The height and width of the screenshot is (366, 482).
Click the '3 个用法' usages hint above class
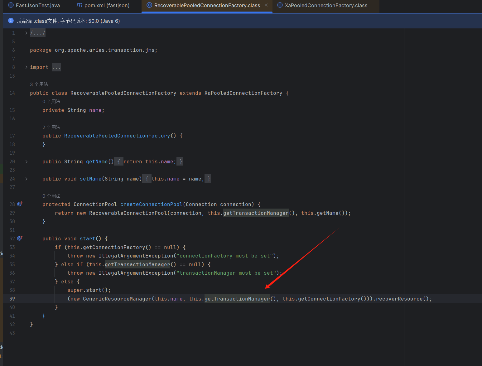pyautogui.click(x=39, y=84)
